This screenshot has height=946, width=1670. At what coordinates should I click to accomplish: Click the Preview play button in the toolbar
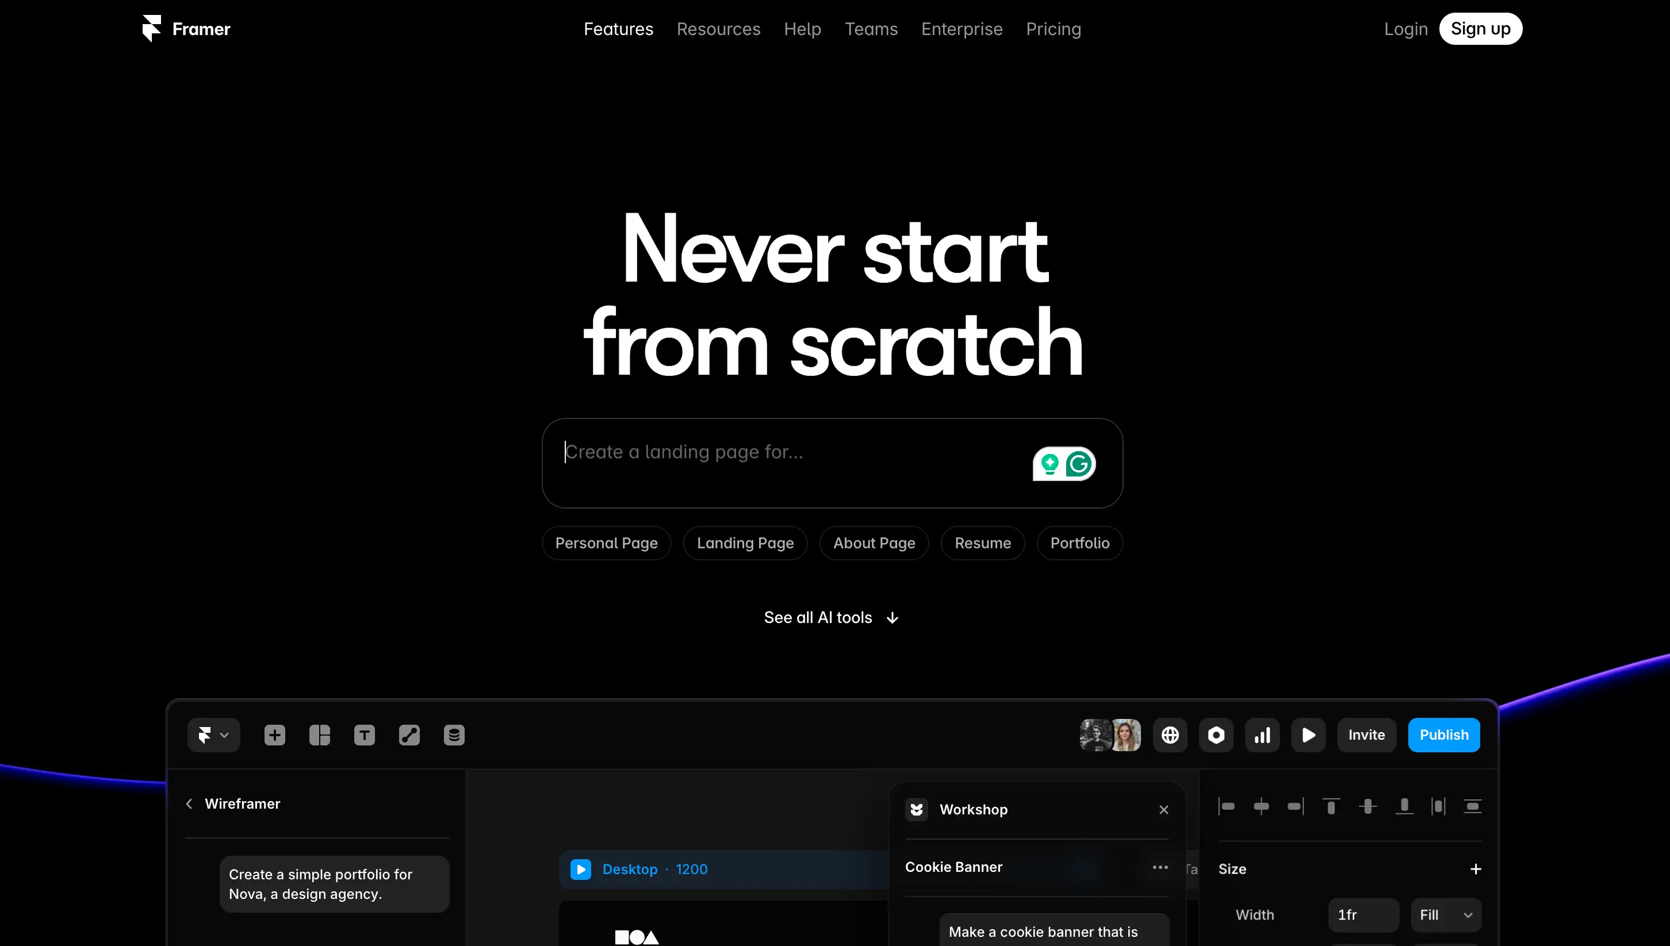pos(1308,735)
